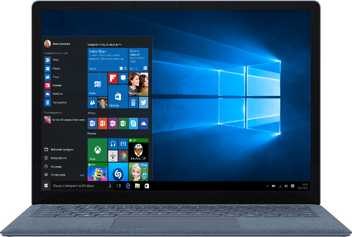Screen dimensions: 352x237
Task: Open the Halo game tile
Action: [x=139, y=150]
